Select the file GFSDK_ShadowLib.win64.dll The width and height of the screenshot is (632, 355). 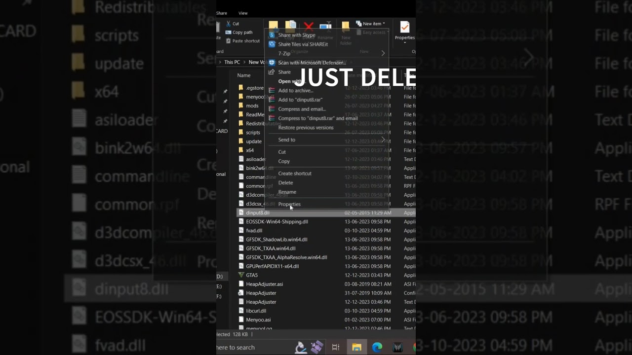pos(276,239)
